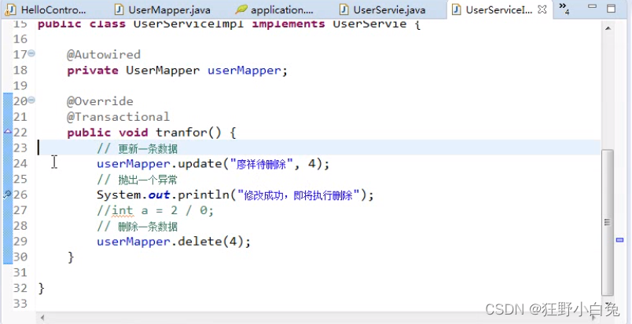This screenshot has height=324, width=632.
Task: Open the application.... properties tab
Action: (x=275, y=9)
